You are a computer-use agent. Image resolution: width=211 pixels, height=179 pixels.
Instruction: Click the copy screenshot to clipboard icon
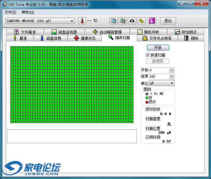[123, 21]
